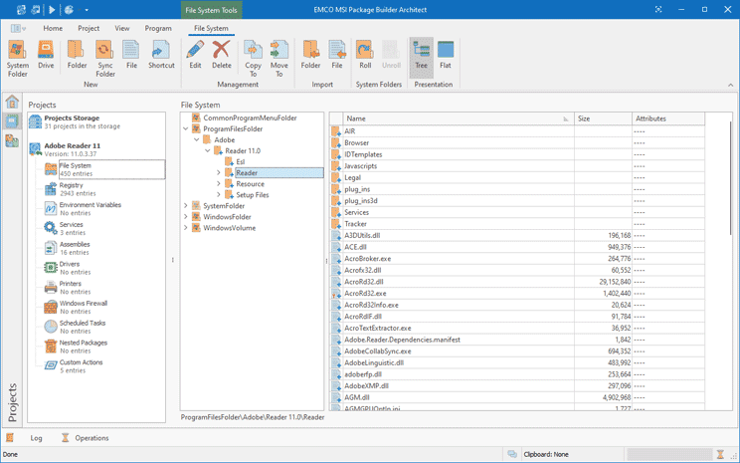Select CommonProgramMenuFolder in tree
Viewport: 740px width, 463px height.
(250, 118)
